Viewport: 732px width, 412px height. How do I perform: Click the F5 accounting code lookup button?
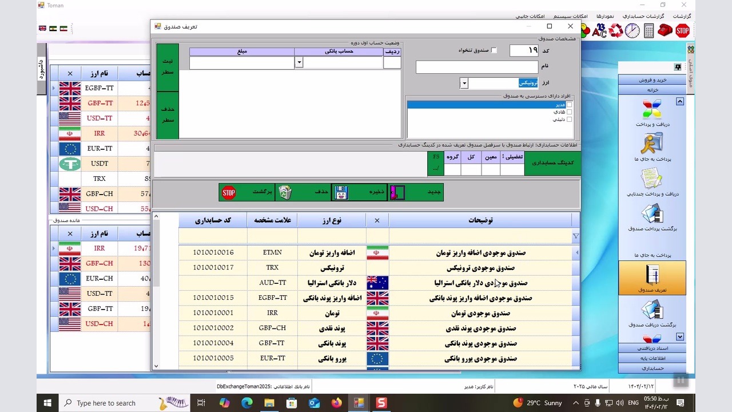tap(436, 163)
